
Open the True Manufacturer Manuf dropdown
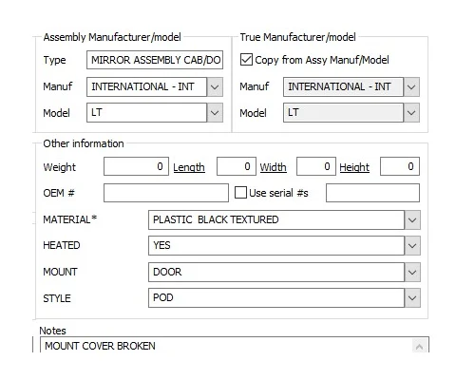tap(411, 86)
